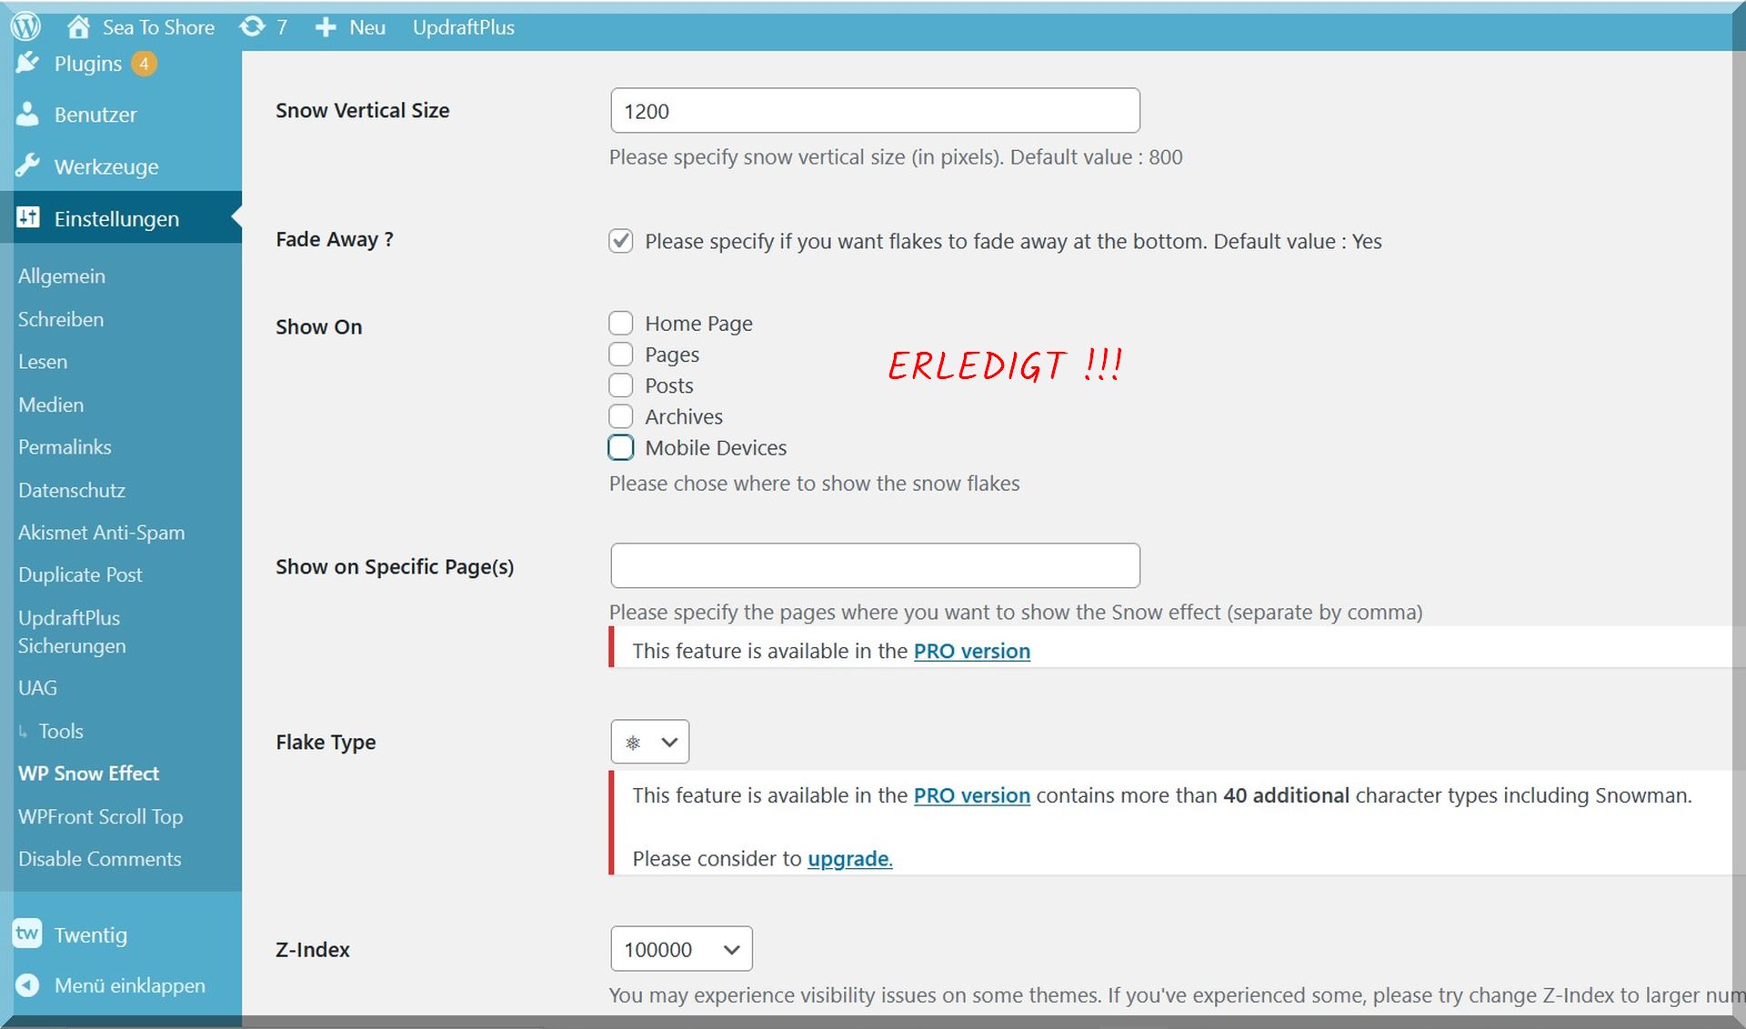Click into the Snow Vertical Size field
The height and width of the screenshot is (1029, 1746).
(x=875, y=111)
